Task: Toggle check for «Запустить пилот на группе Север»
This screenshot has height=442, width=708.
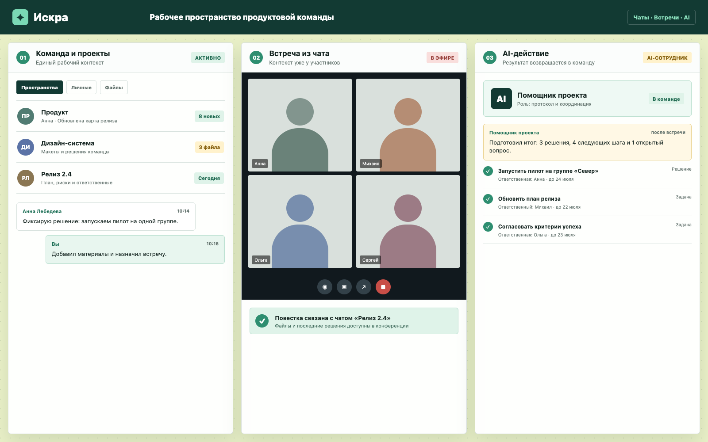Action: (x=488, y=171)
